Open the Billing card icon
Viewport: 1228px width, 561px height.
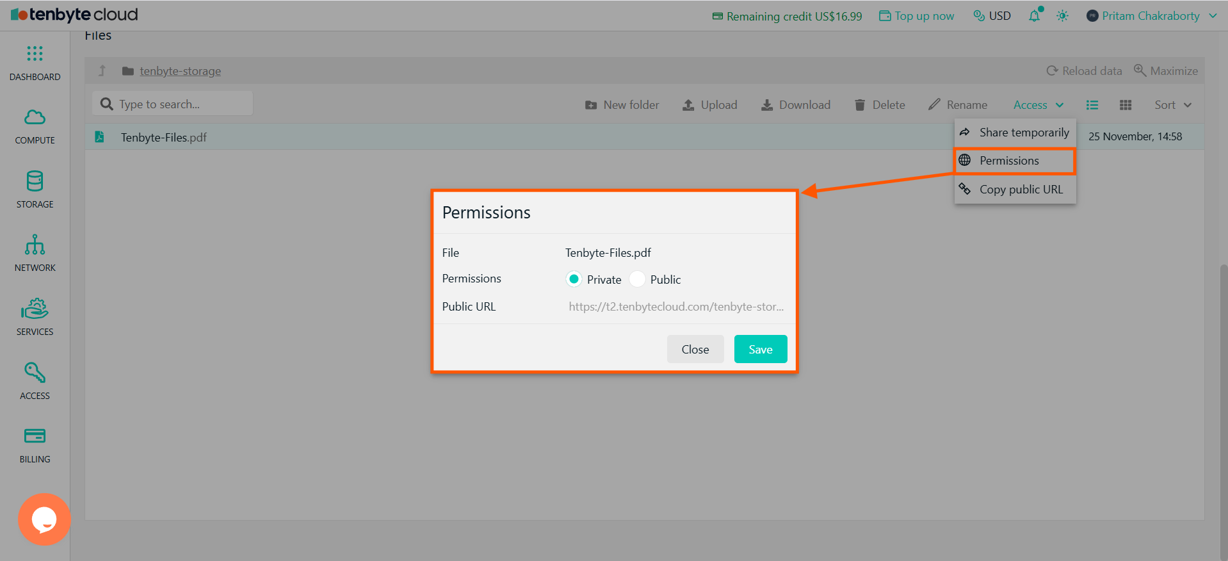click(35, 436)
